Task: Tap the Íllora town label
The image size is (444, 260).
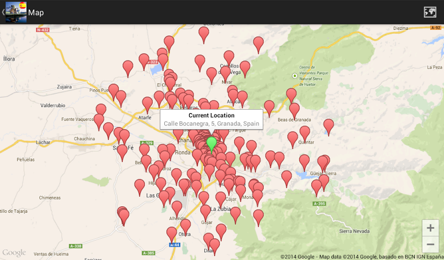Action: (9, 59)
